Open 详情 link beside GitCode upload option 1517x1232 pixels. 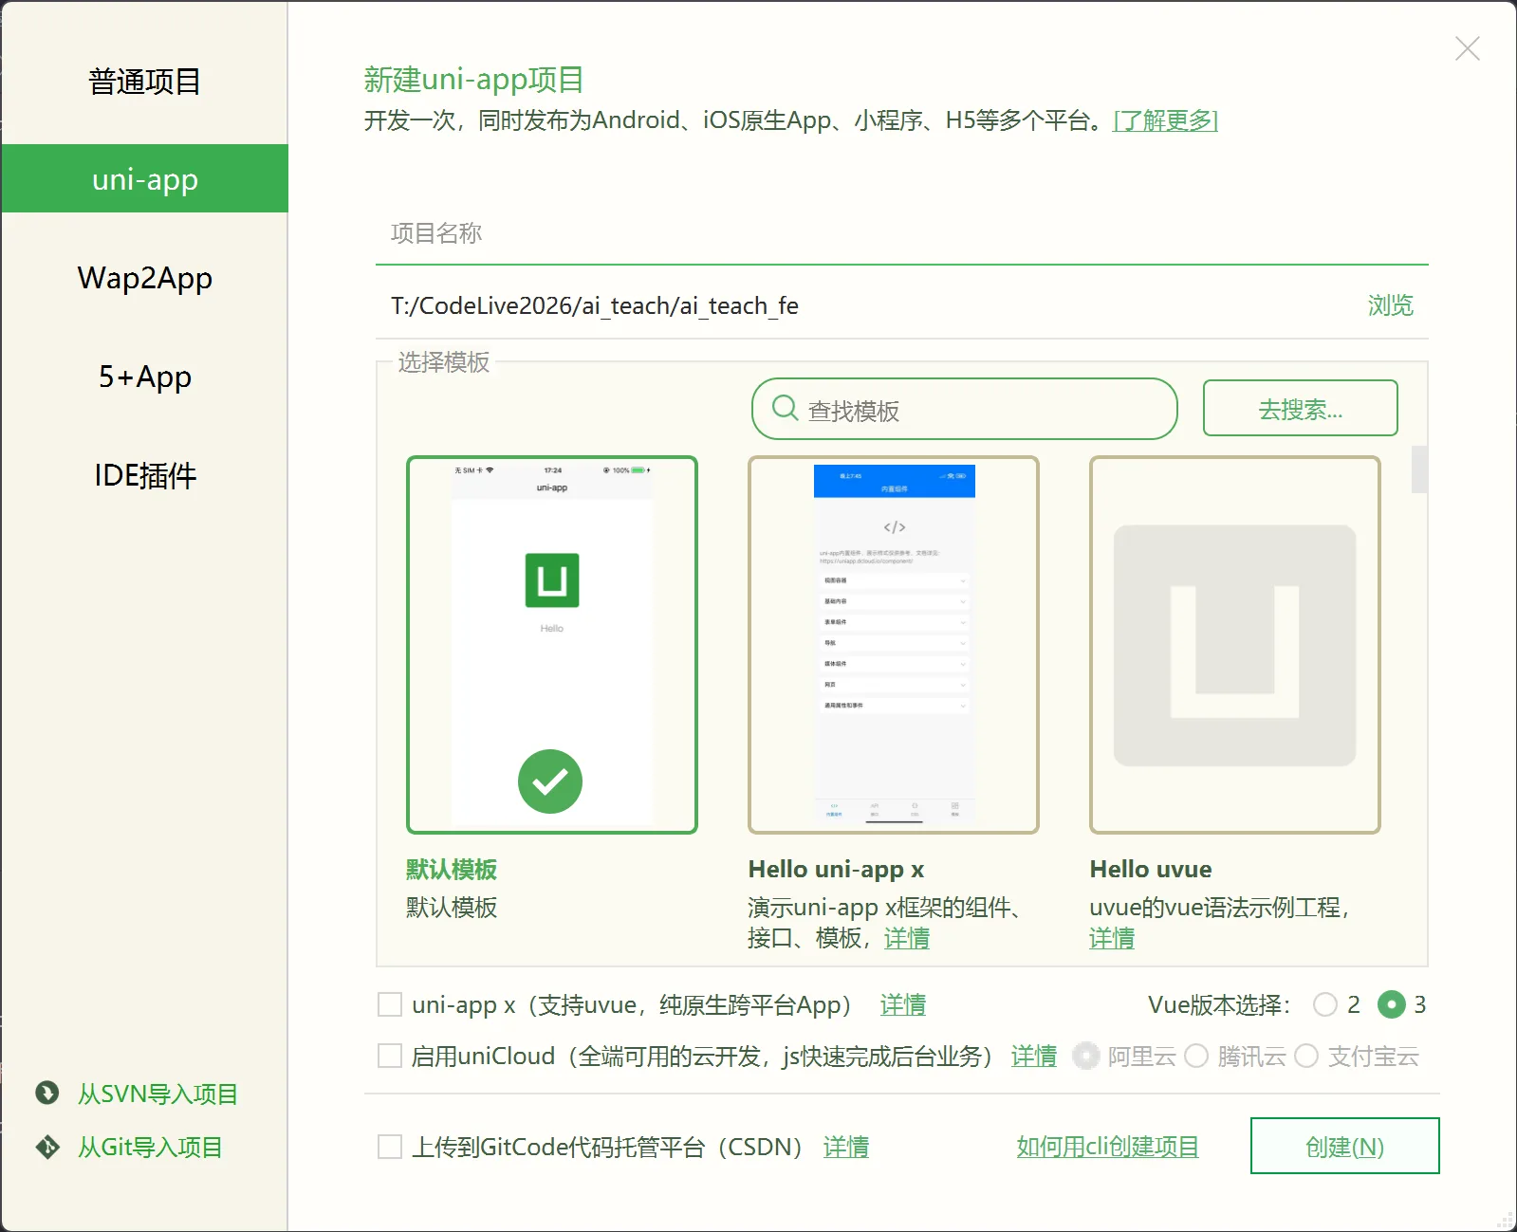click(x=846, y=1147)
